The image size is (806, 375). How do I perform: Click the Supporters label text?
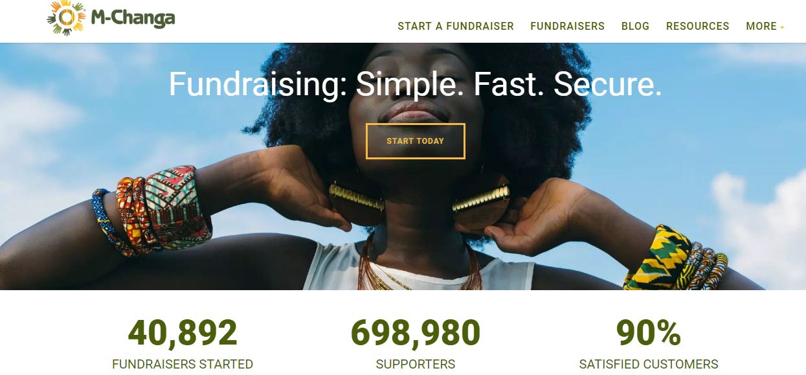pyautogui.click(x=416, y=364)
